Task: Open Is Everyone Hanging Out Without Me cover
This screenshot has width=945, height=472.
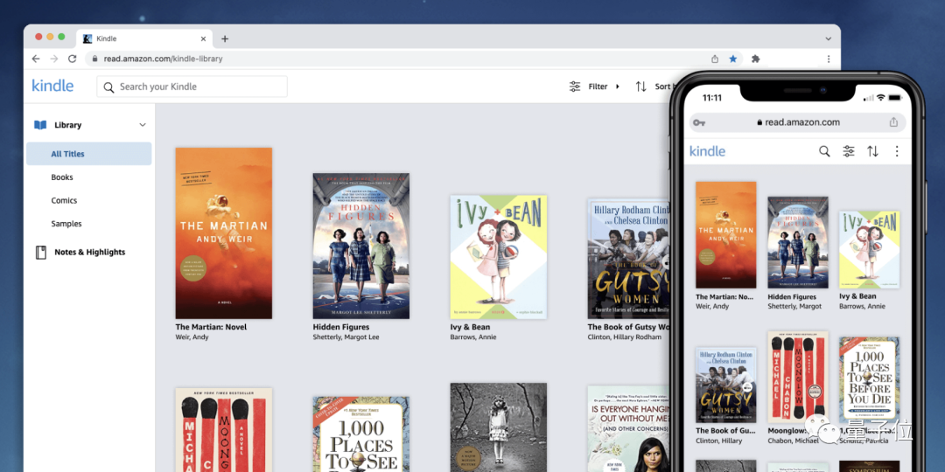Action: 628,428
